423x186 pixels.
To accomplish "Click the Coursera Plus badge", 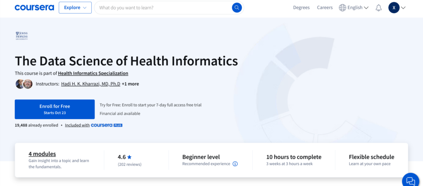I will coord(107,125).
